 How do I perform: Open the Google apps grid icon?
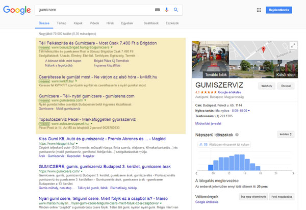(259, 10)
